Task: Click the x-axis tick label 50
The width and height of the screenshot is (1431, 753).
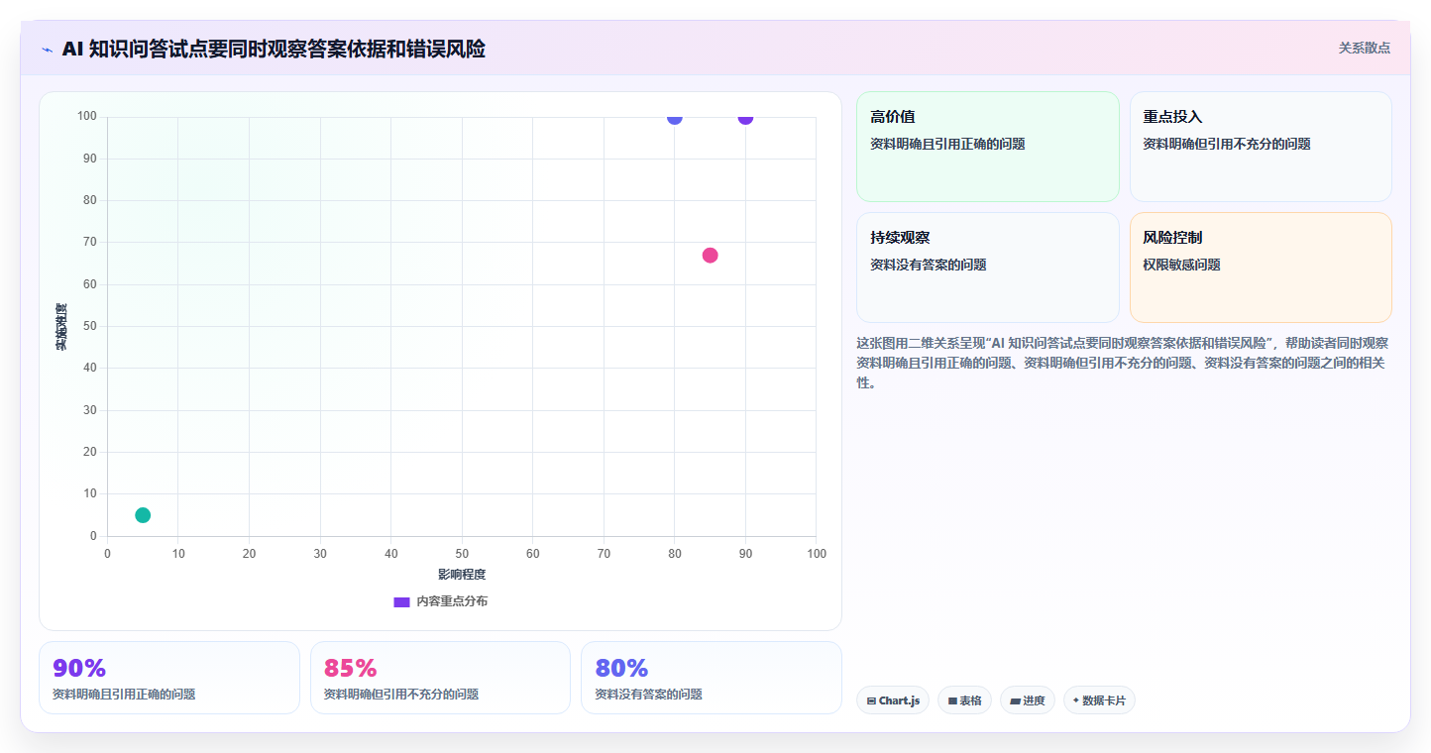Action: (462, 553)
